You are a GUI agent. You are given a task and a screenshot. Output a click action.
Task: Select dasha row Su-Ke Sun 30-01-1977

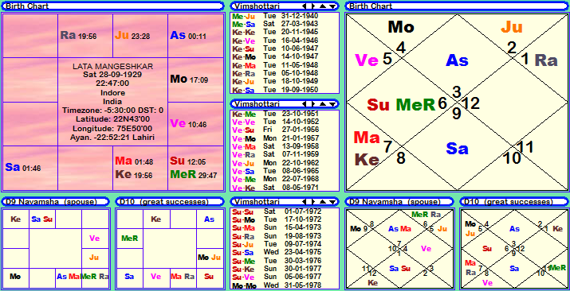[277, 269]
